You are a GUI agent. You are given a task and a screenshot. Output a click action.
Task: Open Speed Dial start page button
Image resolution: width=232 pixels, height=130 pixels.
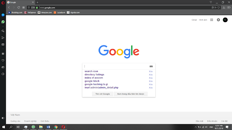[x=24, y=8]
